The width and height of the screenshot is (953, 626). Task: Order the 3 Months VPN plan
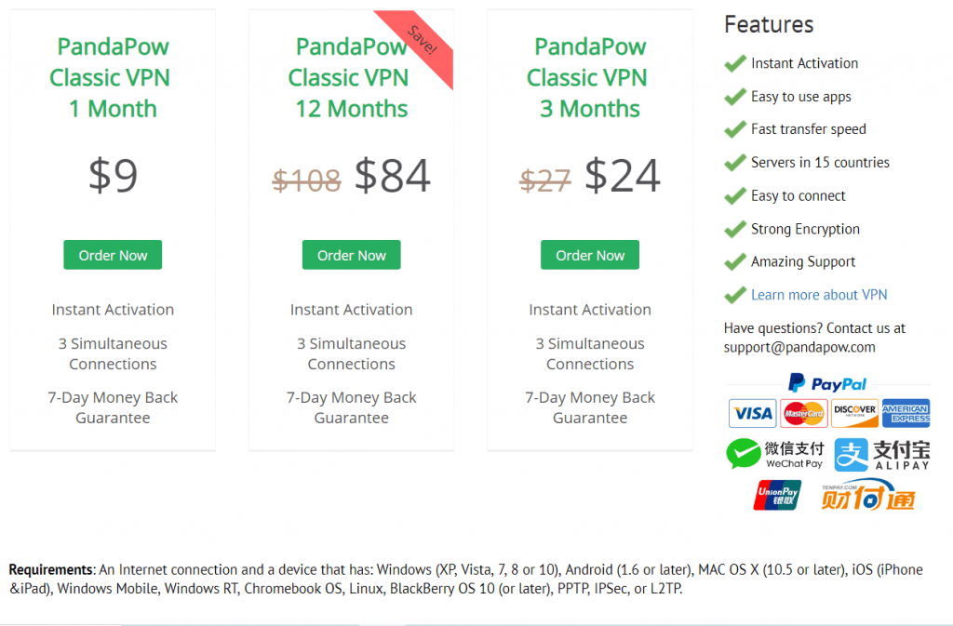tap(589, 255)
